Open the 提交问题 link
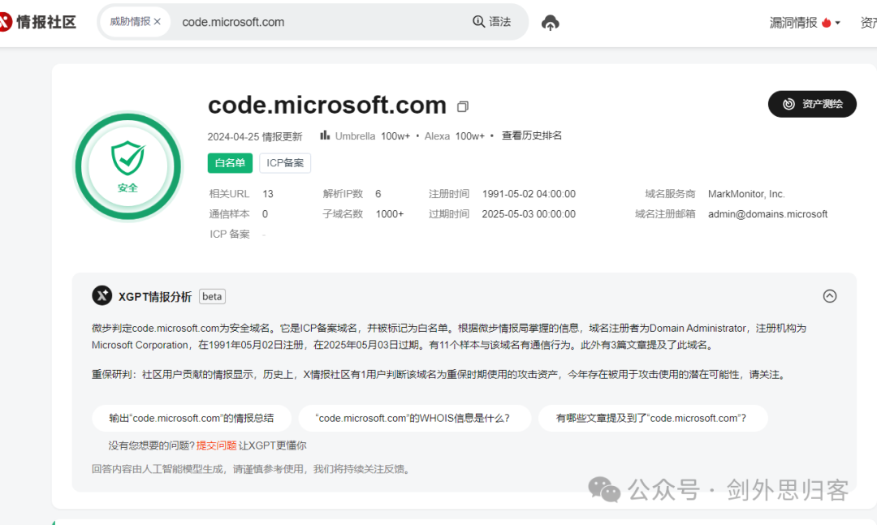Viewport: 877px width, 525px height. pos(216,445)
